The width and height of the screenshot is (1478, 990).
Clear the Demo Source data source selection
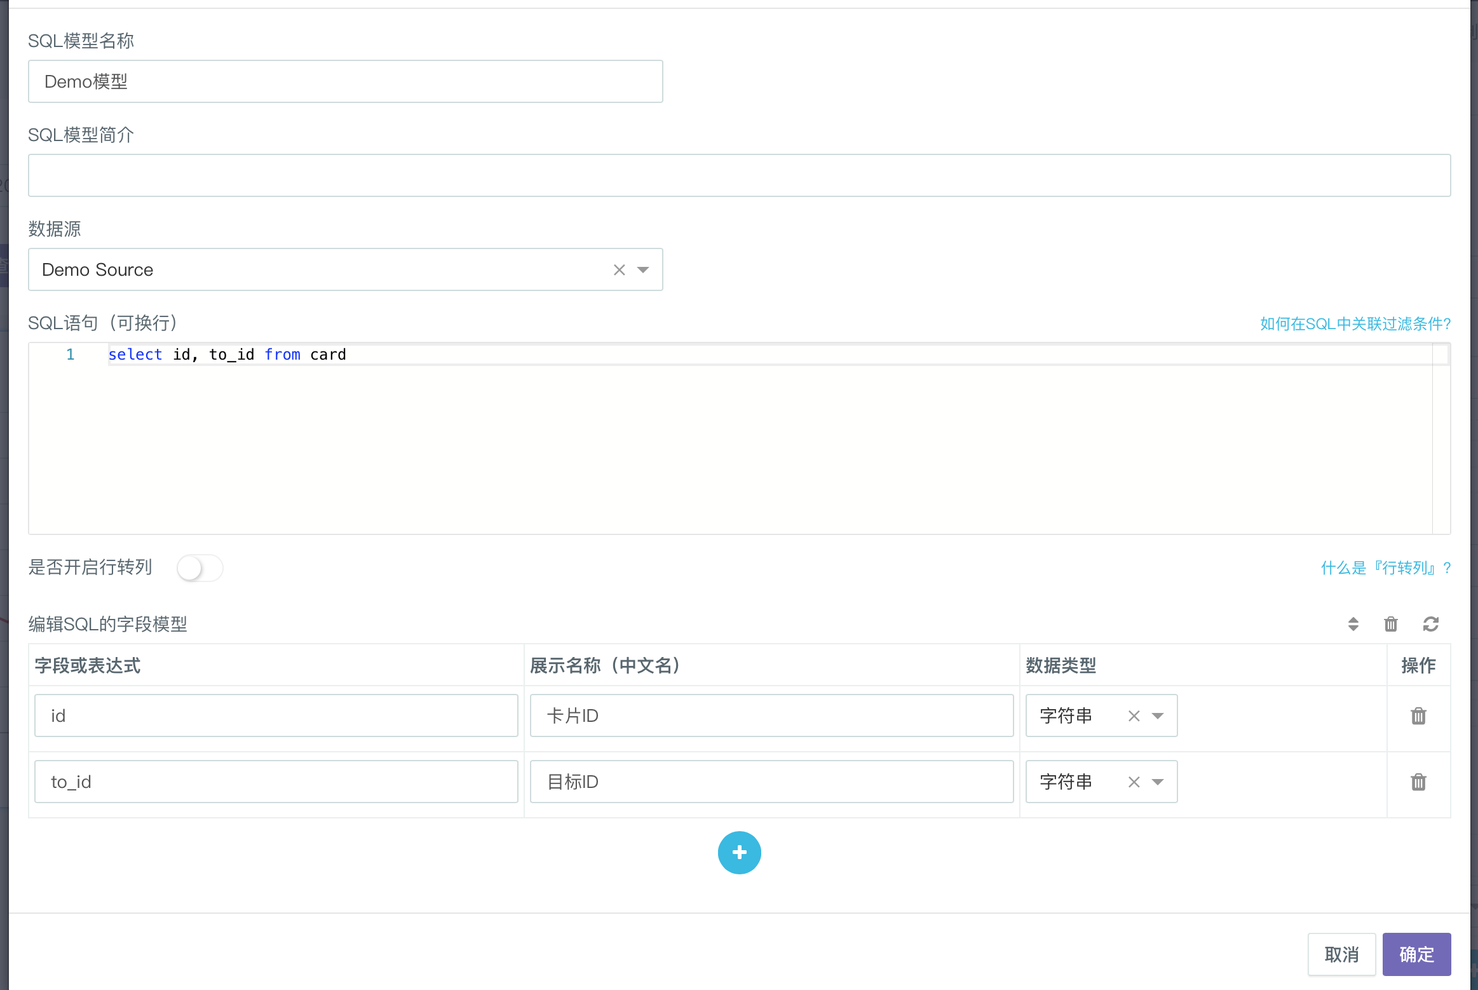pos(619,270)
